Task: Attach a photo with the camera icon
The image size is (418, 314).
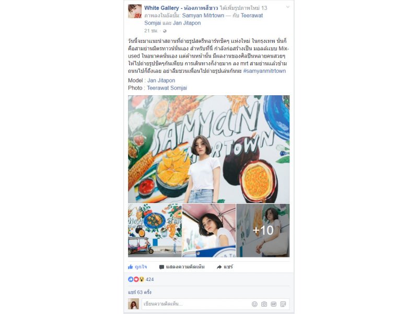Action: tap(264, 304)
